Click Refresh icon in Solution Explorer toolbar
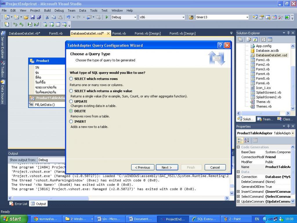 coord(255,39)
